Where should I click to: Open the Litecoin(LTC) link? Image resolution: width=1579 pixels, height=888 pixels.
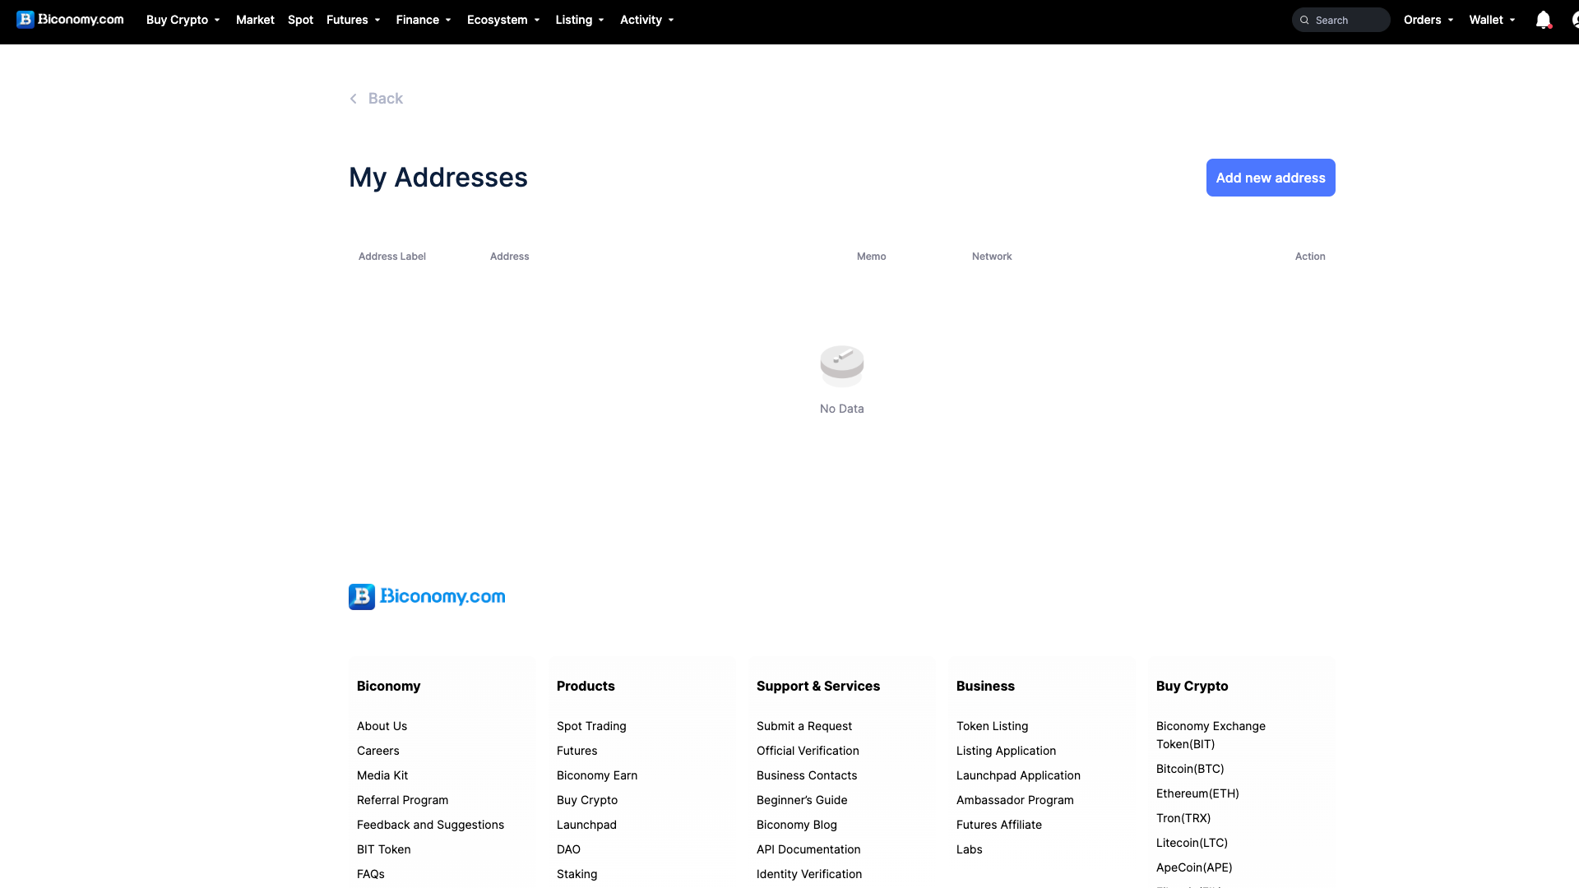pyautogui.click(x=1192, y=843)
